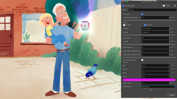
Task: Click Alpha White Output Point function curve icon
Action: [172, 55]
